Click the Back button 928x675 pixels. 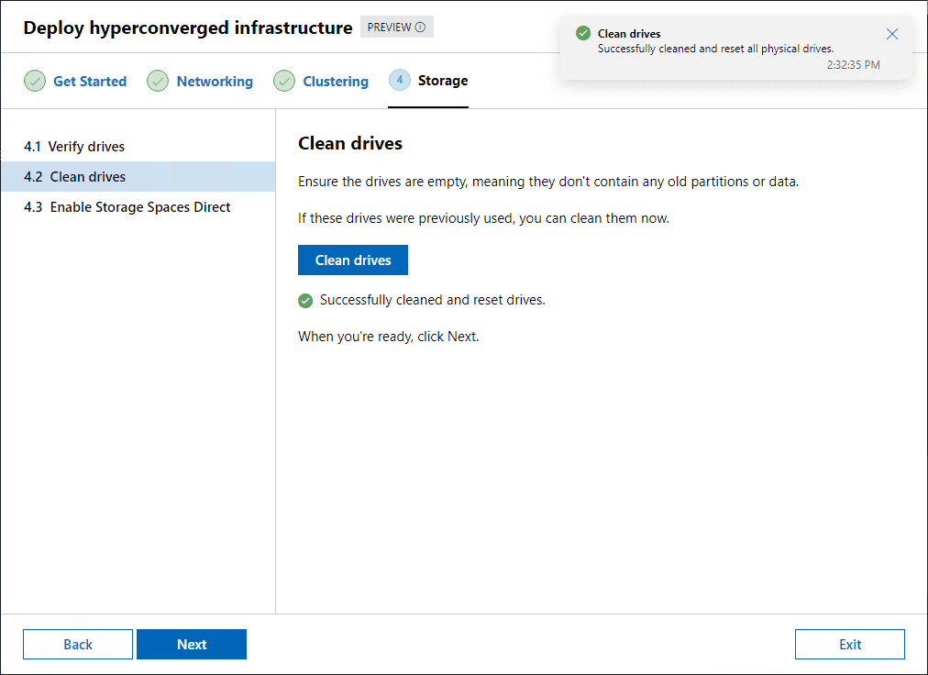pos(78,645)
